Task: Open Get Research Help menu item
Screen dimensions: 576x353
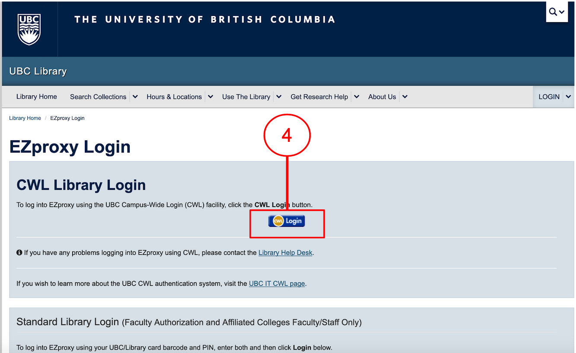Action: coord(319,97)
